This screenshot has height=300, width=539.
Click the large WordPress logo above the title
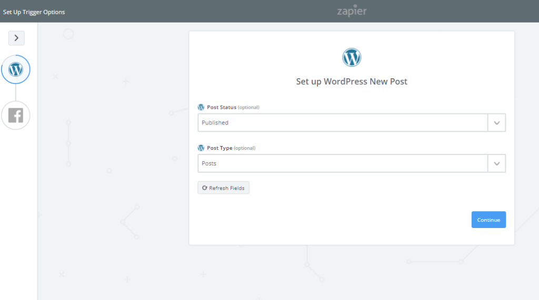point(352,57)
